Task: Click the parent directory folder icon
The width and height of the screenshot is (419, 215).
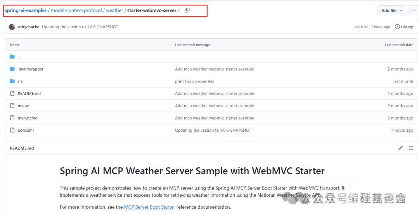Action: click(x=12, y=57)
